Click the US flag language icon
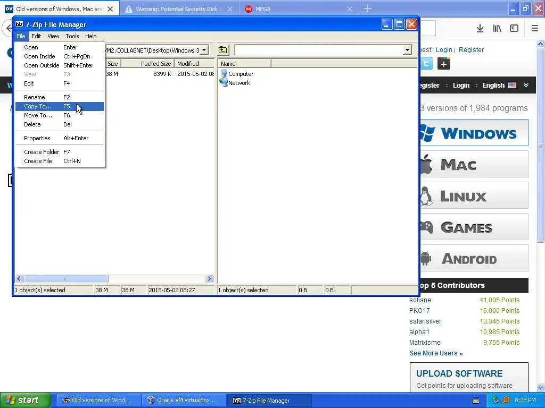The width and height of the screenshot is (545, 408). [512, 85]
